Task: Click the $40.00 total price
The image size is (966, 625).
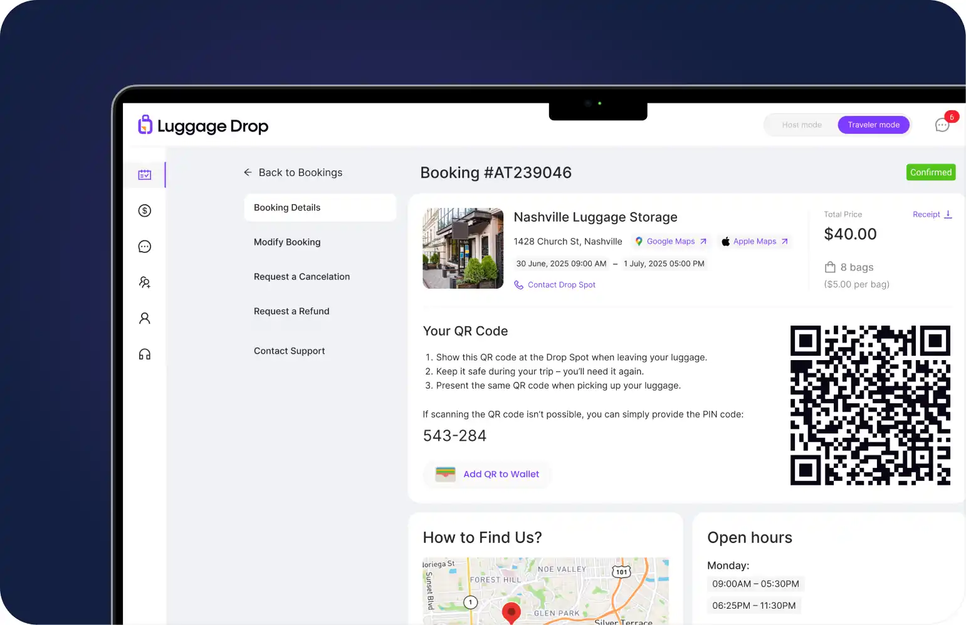Action: 850,234
